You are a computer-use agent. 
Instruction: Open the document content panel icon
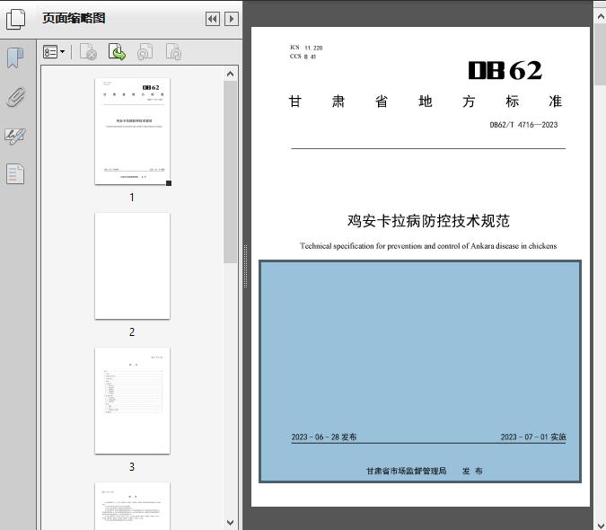pyautogui.click(x=15, y=173)
